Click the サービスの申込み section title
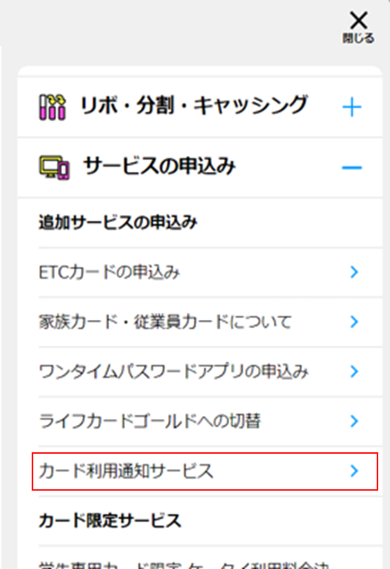The image size is (390, 569). [x=159, y=166]
